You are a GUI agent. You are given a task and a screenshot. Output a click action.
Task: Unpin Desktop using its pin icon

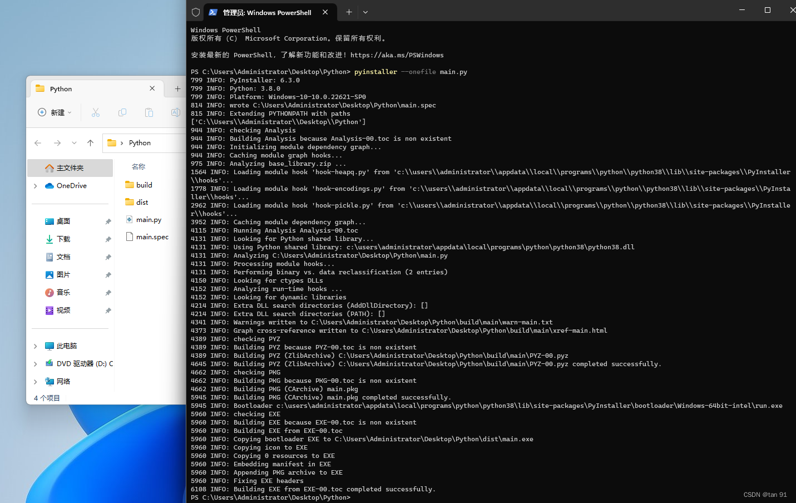pyautogui.click(x=108, y=221)
